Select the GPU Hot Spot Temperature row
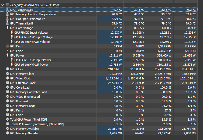This screenshot has width=203, height=140. pyautogui.click(x=27, y=19)
